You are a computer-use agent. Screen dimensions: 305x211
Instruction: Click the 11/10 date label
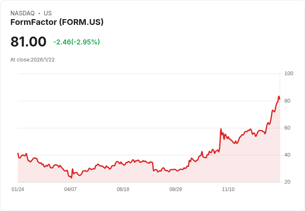228,189
